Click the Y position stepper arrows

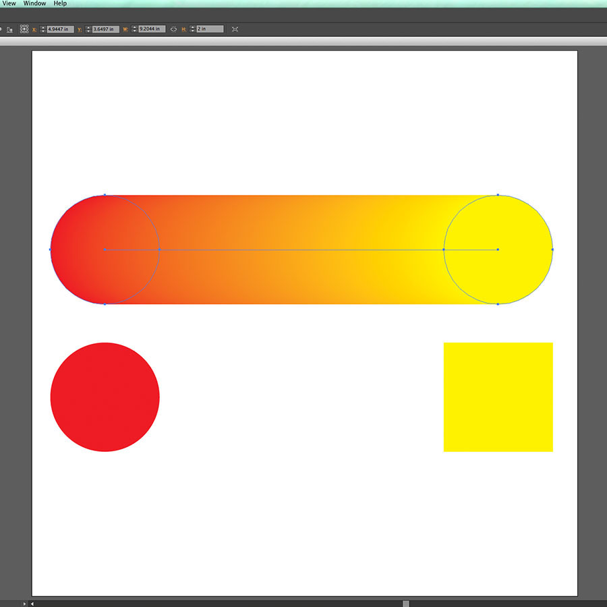coord(88,29)
